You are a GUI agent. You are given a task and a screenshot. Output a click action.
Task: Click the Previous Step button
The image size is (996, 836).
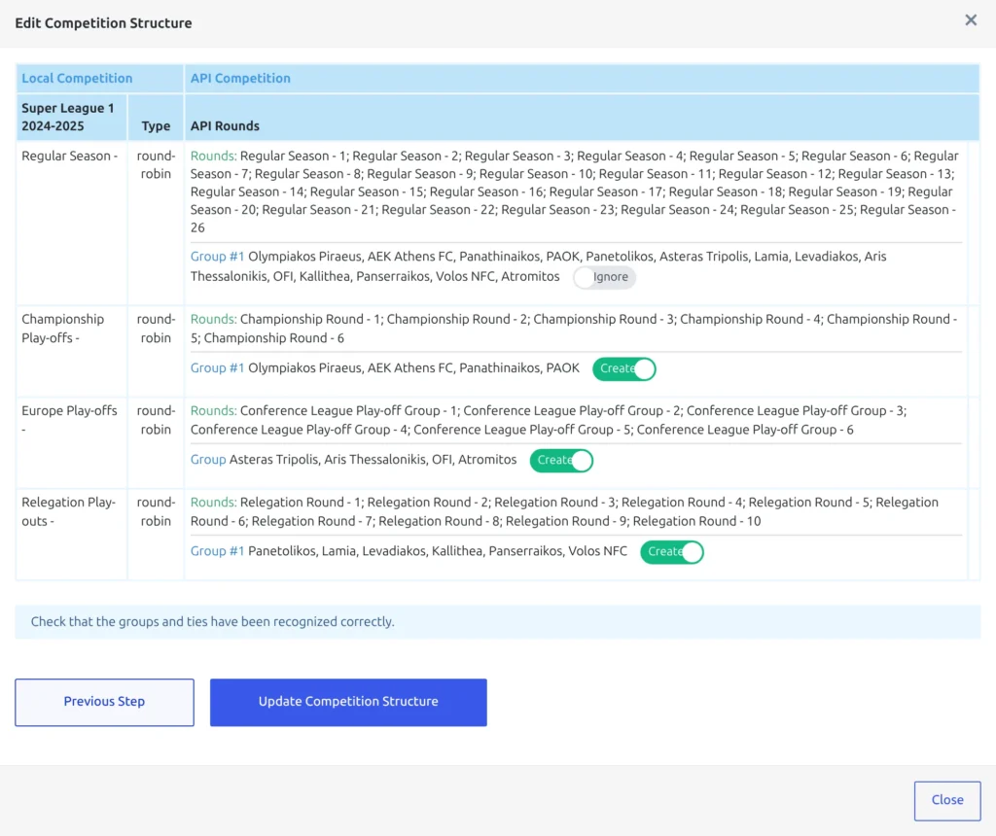click(105, 702)
